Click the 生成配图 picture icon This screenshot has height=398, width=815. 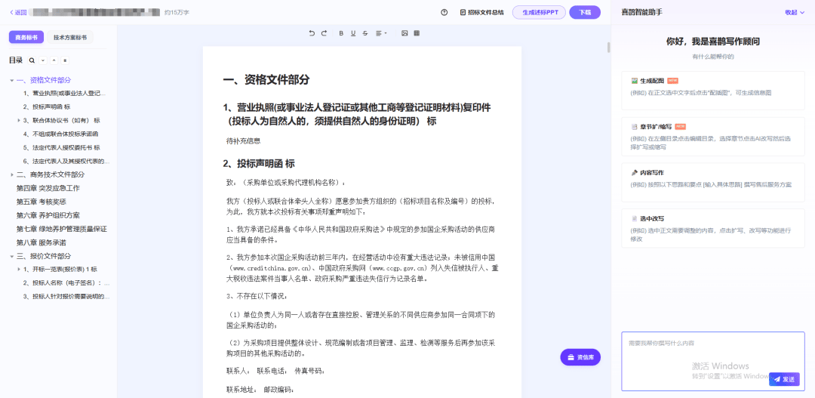click(634, 81)
